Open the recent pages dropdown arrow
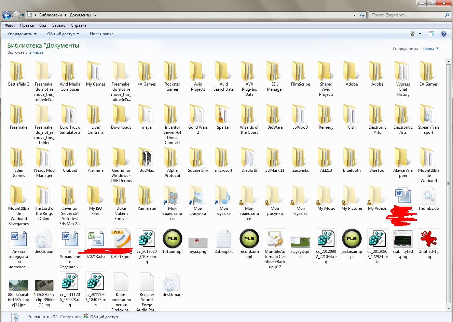This screenshot has width=453, height=322. pyautogui.click(x=23, y=15)
